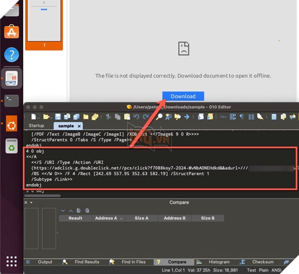The image size is (299, 274).
Task: Click the first document icon in Compare toolbar
Action: click(x=79, y=210)
